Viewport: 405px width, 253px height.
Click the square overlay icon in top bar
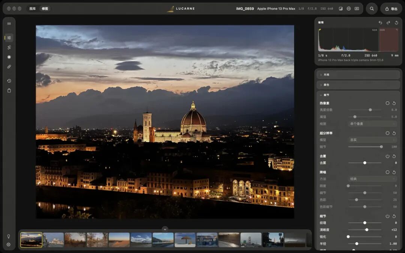[340, 9]
